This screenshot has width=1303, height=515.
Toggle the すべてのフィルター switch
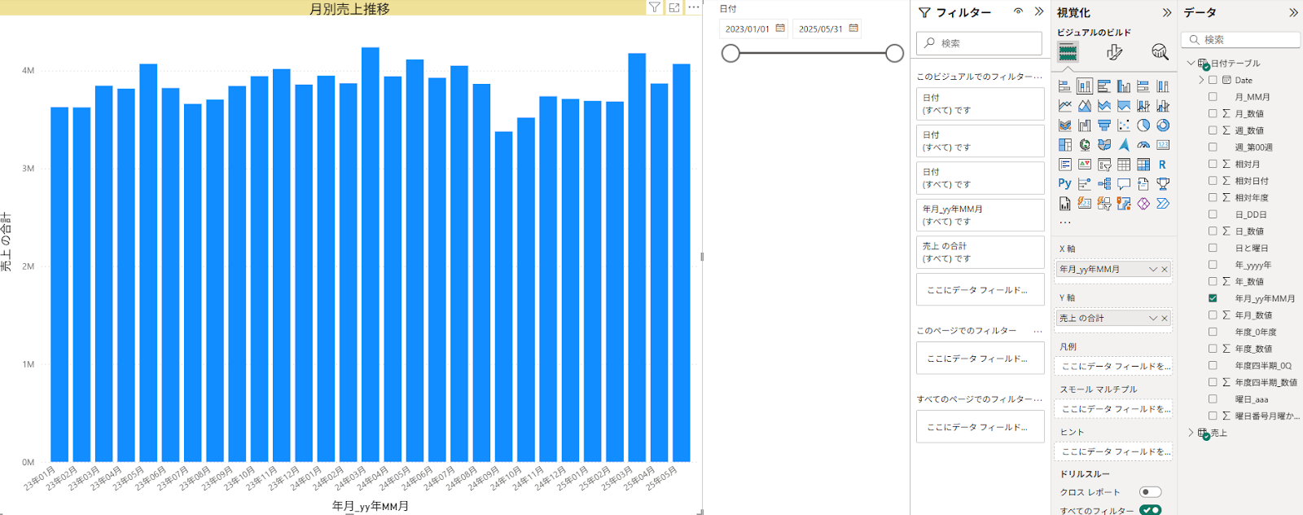1150,510
